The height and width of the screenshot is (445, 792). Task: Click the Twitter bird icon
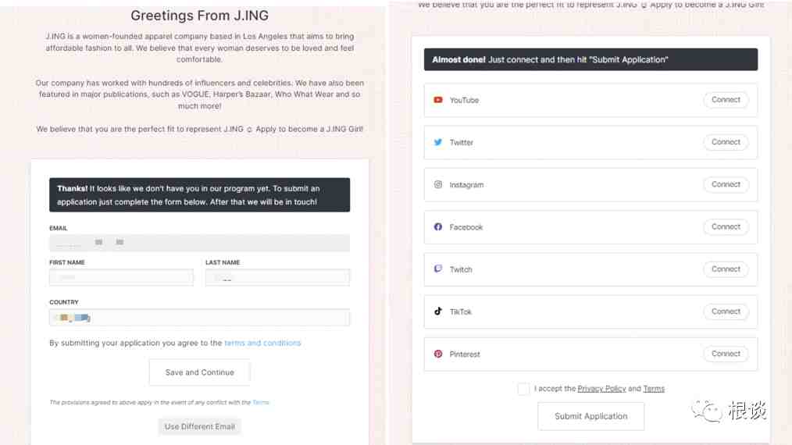tap(438, 142)
